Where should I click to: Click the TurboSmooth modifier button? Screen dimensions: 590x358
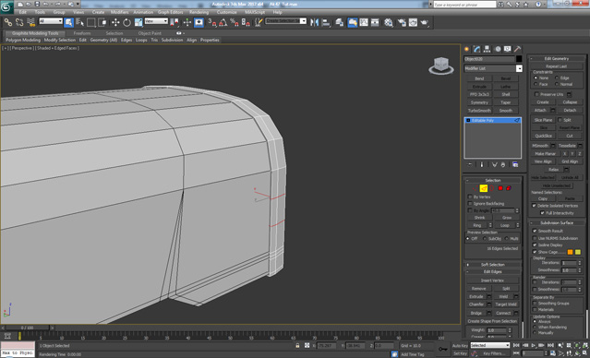coord(479,111)
